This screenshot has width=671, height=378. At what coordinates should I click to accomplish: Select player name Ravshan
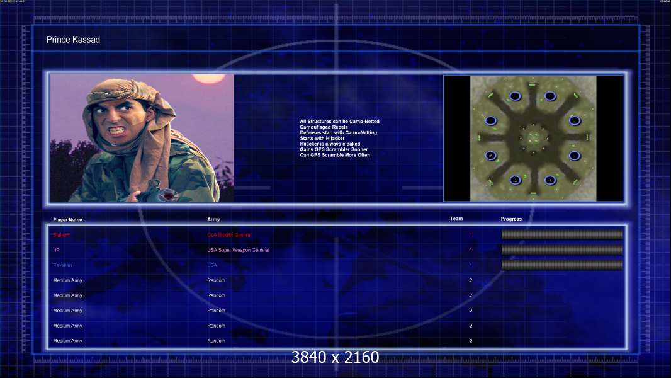coord(62,265)
